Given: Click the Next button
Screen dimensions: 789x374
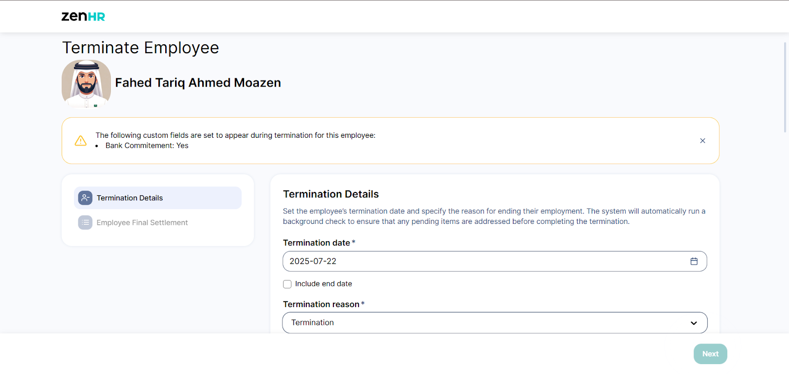Looking at the screenshot, I should click(710, 354).
